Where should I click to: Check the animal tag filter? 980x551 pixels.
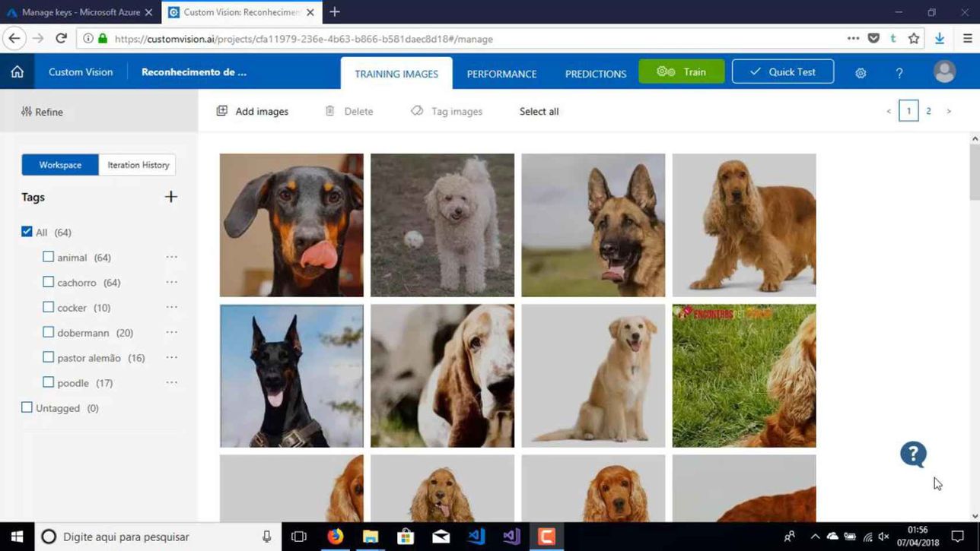click(x=49, y=257)
